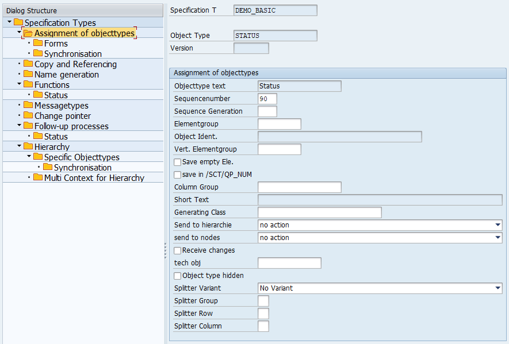509x344 pixels.
Task: Toggle the Receive changes checkbox
Action: click(x=178, y=250)
